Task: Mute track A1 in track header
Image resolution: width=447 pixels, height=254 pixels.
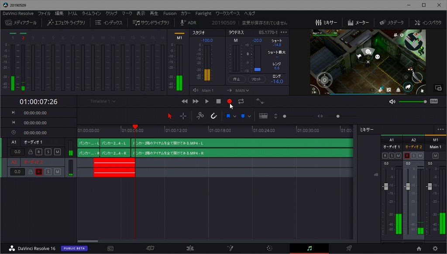Action: click(x=57, y=152)
